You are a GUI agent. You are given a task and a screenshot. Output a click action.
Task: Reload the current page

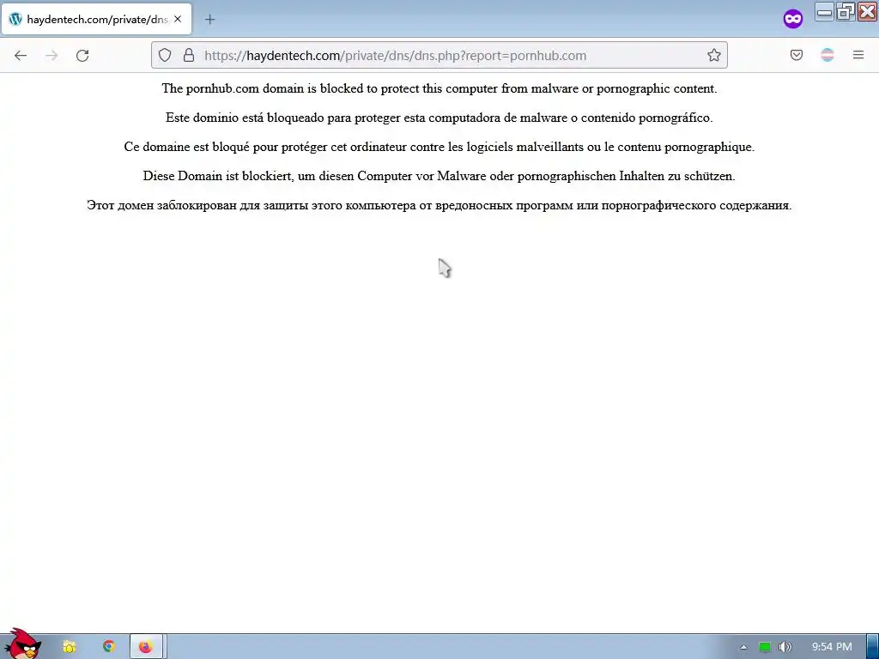tap(82, 56)
